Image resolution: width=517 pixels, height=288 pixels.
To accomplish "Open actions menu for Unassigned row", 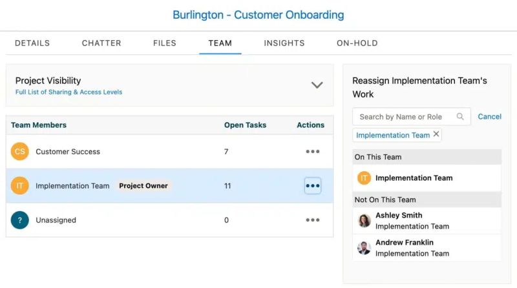I will click(313, 220).
